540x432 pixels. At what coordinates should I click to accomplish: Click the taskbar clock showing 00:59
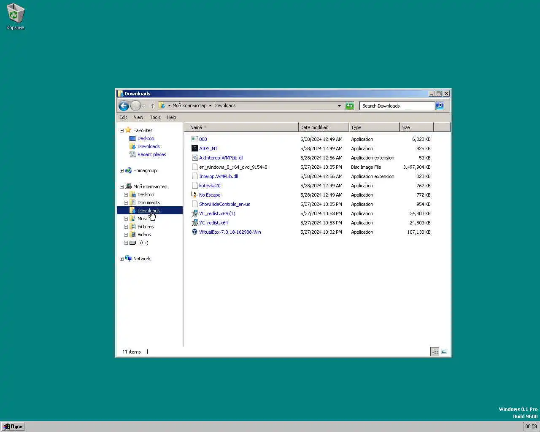coord(531,427)
